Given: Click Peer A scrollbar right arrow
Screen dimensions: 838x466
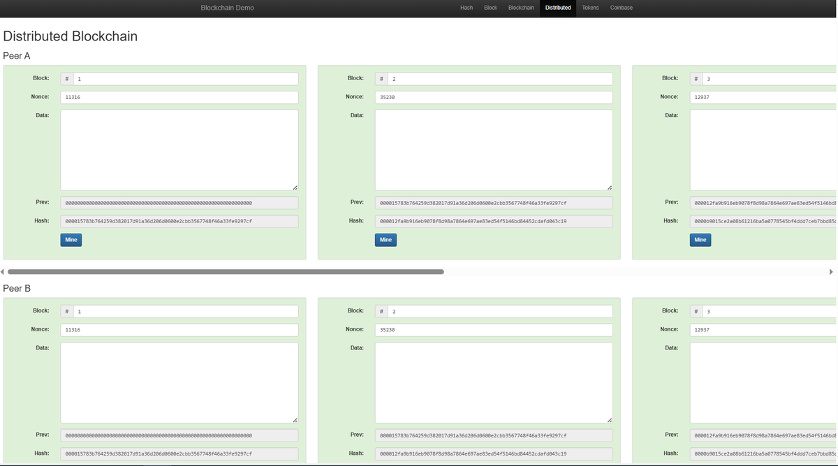Looking at the screenshot, I should [x=831, y=272].
